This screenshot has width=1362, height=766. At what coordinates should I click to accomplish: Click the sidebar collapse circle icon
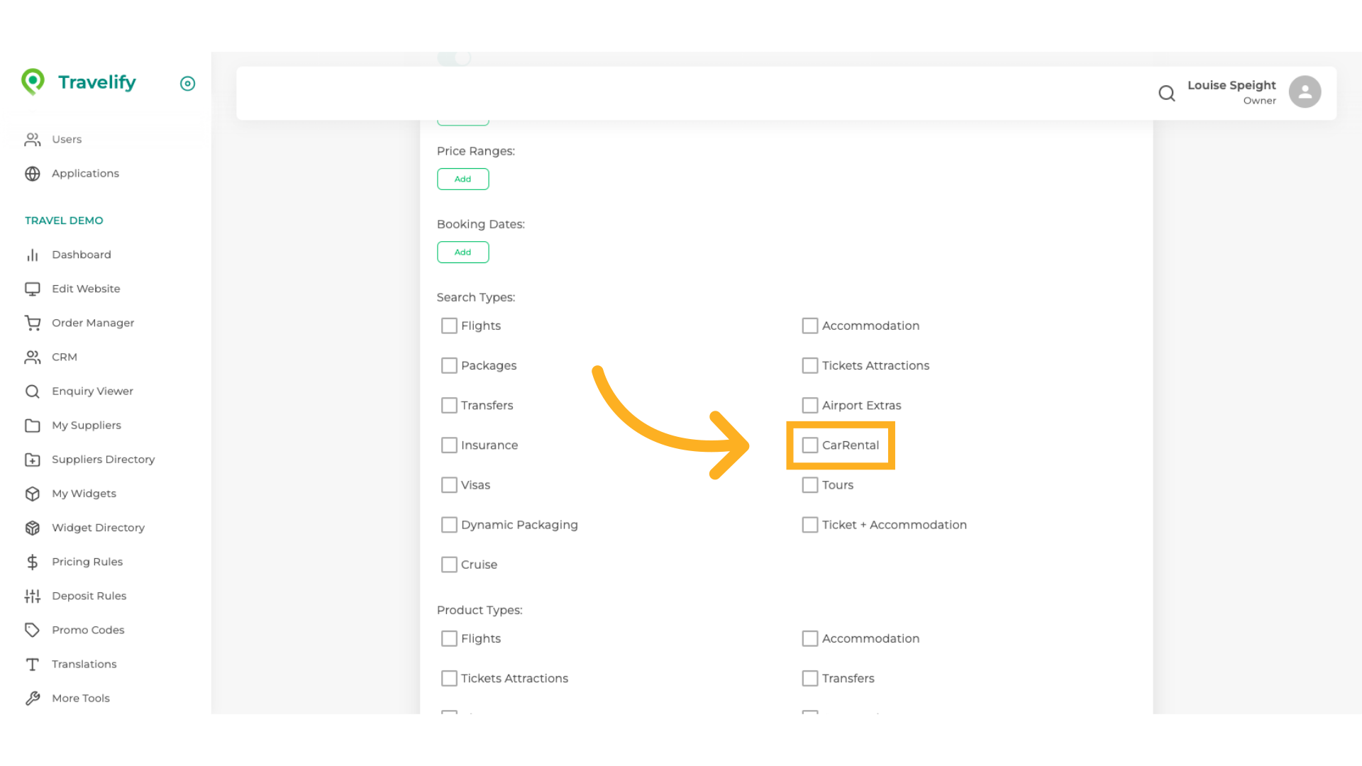pyautogui.click(x=187, y=84)
